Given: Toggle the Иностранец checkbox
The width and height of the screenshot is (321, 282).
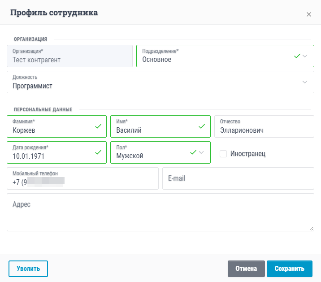Looking at the screenshot, I should (x=223, y=154).
